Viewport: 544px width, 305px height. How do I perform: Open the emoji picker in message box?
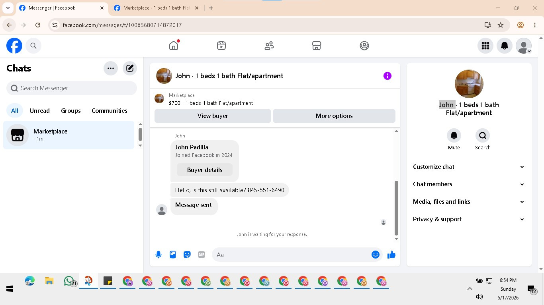pyautogui.click(x=376, y=255)
